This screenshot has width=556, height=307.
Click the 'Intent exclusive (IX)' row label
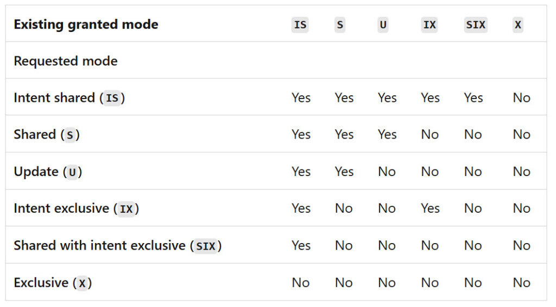[76, 208]
